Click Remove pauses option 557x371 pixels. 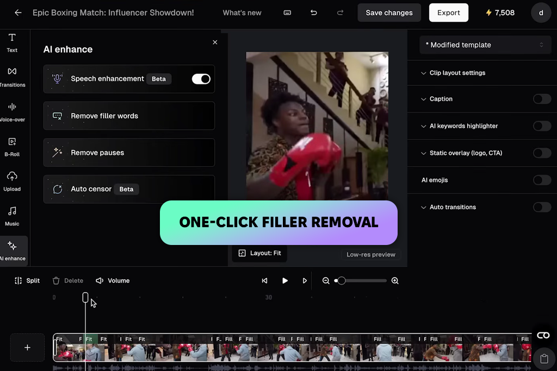pos(129,153)
